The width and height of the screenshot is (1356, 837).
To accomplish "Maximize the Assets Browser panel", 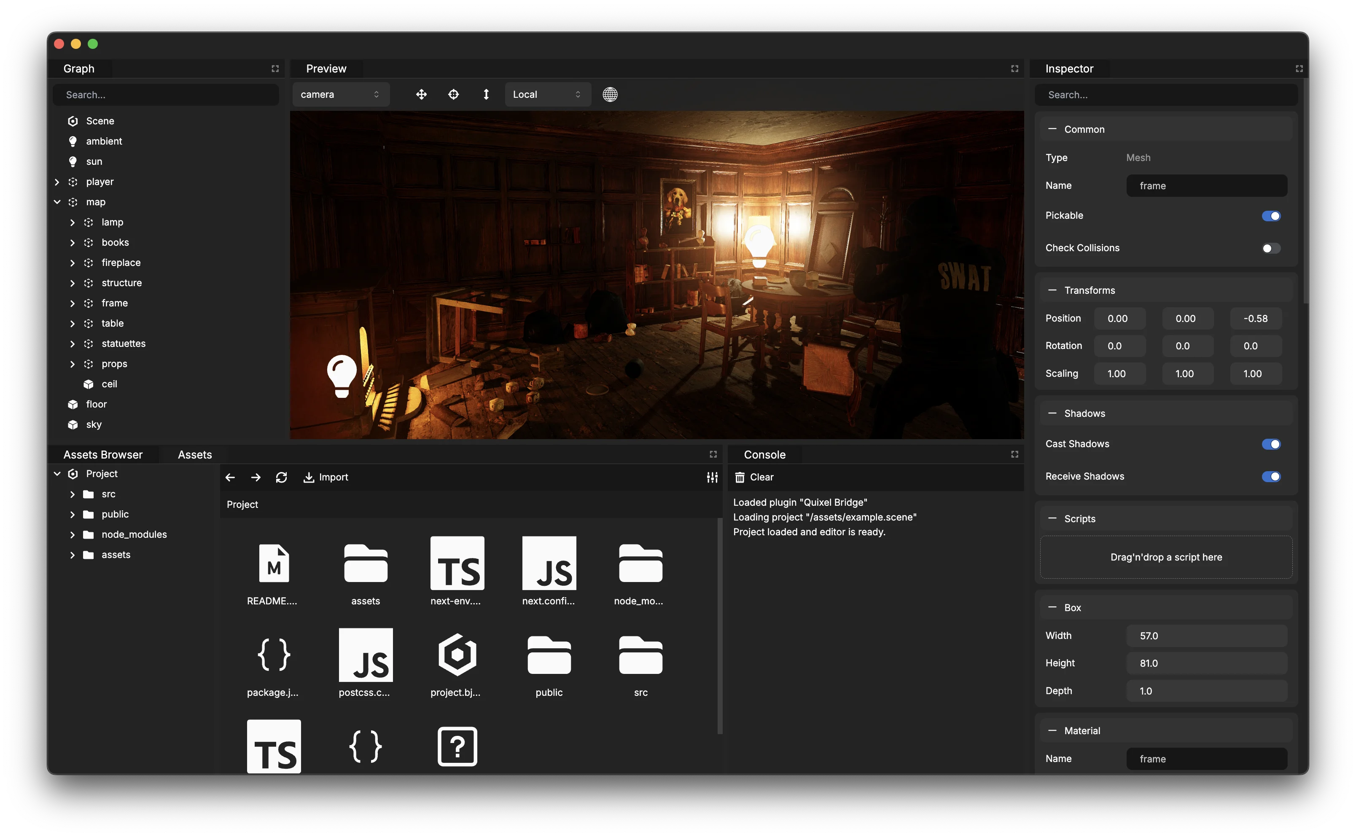I will coord(713,454).
